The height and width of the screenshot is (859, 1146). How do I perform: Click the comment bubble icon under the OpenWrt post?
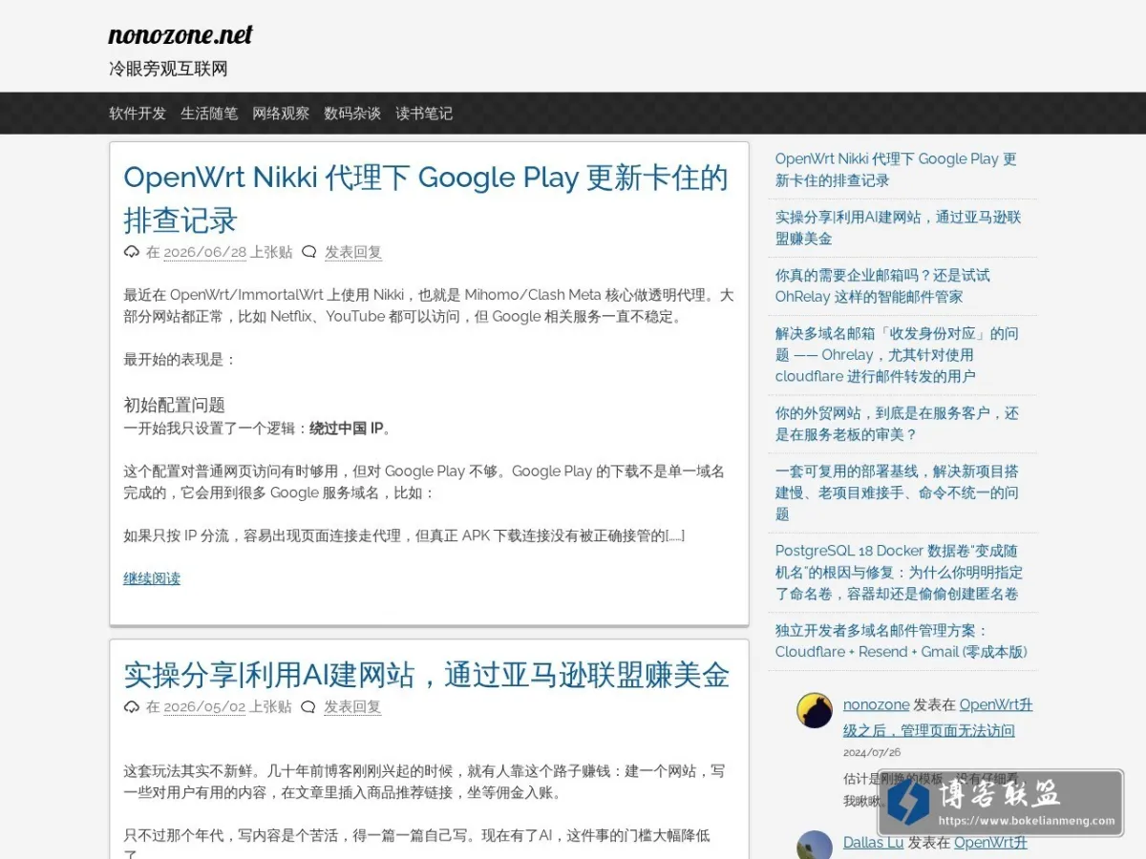click(x=308, y=252)
